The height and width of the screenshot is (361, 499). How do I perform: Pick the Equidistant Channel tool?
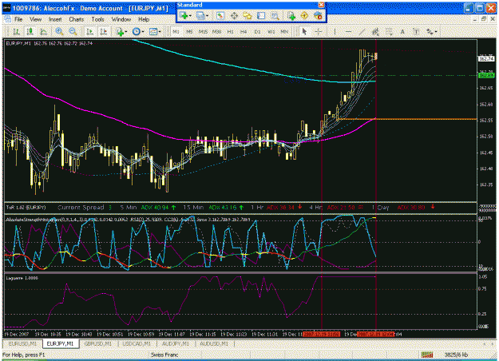tap(375, 31)
